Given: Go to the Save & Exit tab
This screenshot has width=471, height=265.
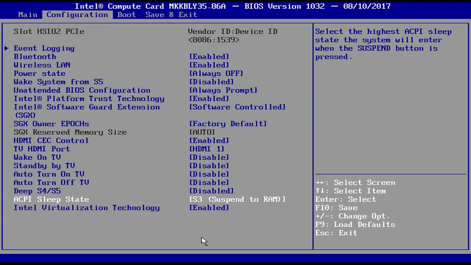Looking at the screenshot, I should pos(171,15).
